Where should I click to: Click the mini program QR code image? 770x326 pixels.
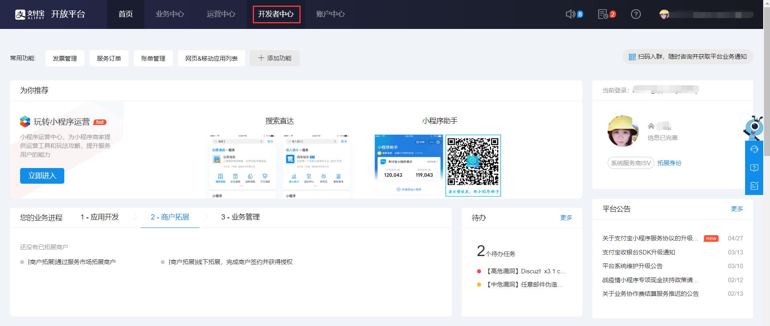click(x=473, y=165)
